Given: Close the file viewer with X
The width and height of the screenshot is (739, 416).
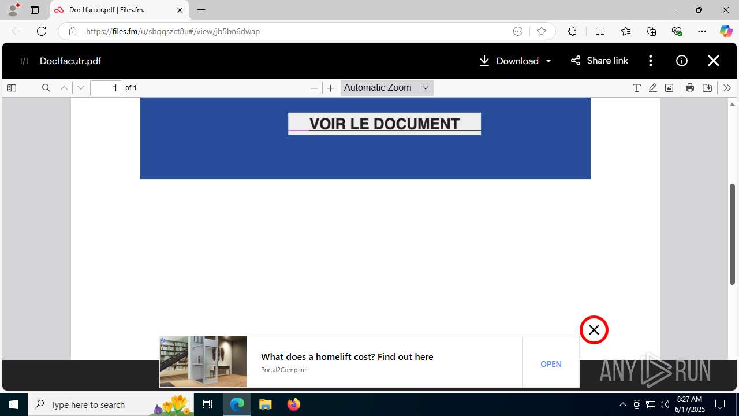Looking at the screenshot, I should pos(714,61).
